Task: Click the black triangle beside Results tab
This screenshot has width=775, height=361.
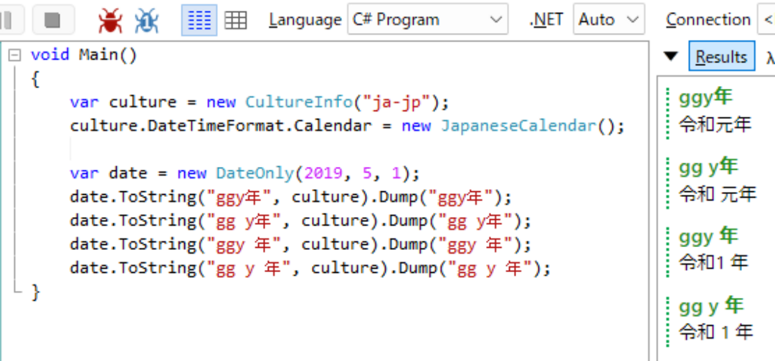Action: click(671, 57)
